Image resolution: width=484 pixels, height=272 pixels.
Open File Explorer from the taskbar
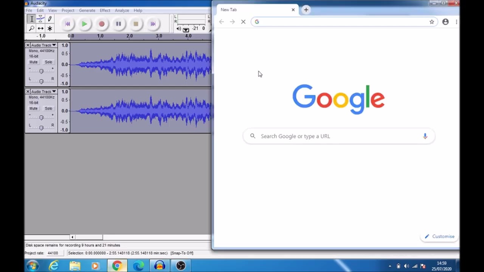(x=75, y=266)
